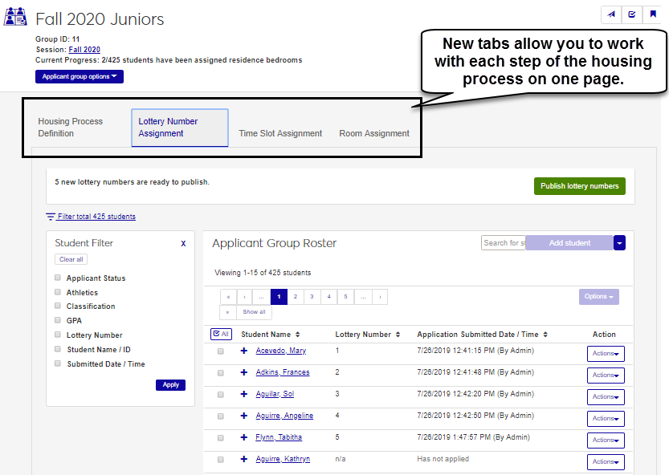Open the filter icon above Student Filter
The height and width of the screenshot is (475, 669).
coord(51,217)
